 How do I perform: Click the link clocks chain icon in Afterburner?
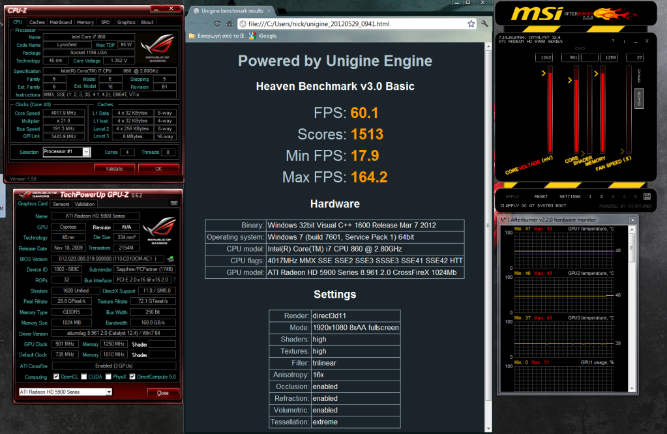click(580, 48)
